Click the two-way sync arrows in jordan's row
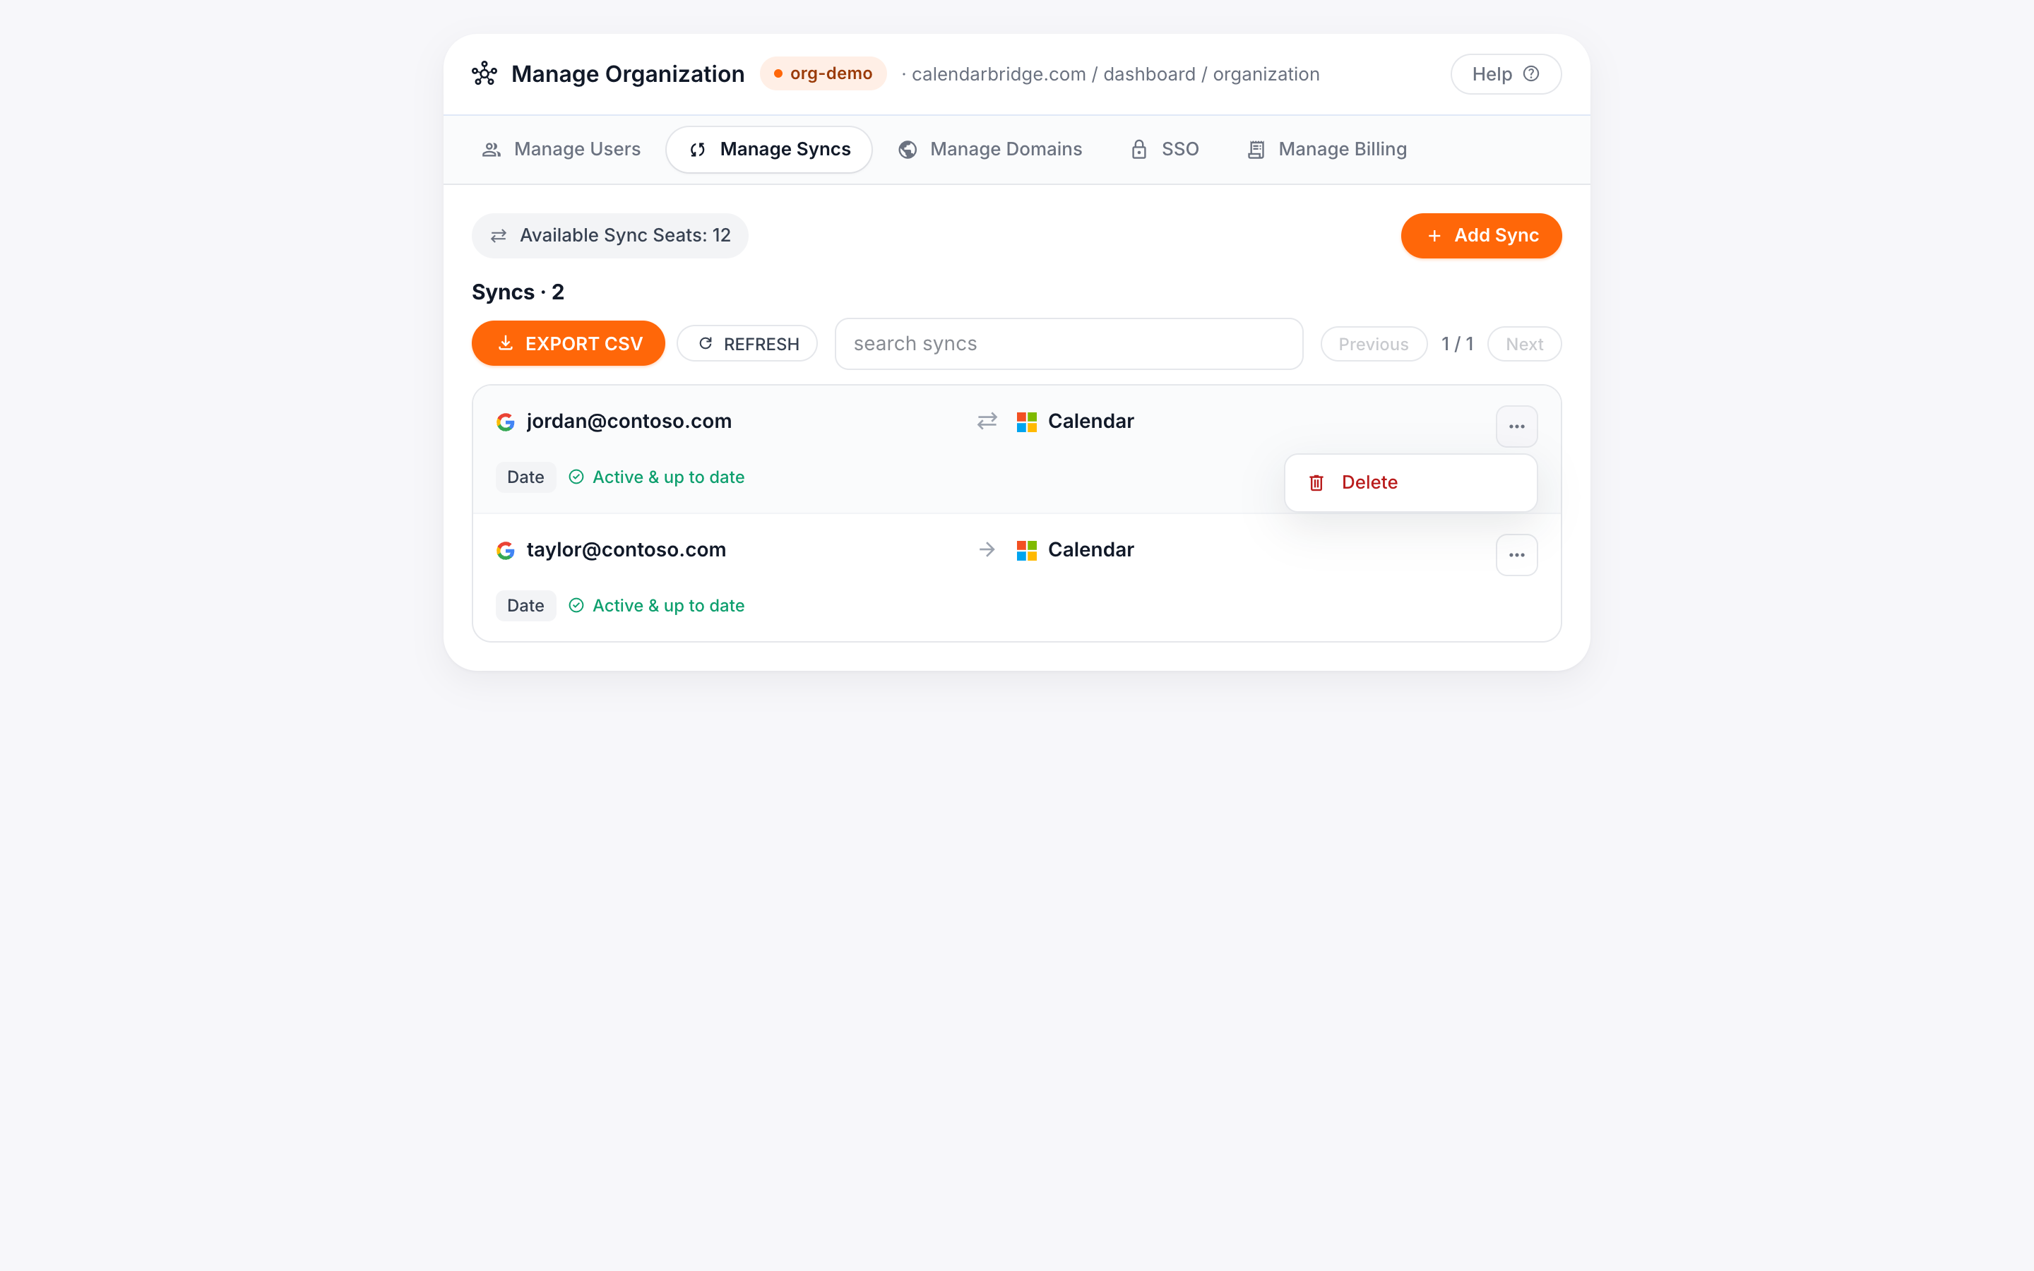Image resolution: width=2034 pixels, height=1271 pixels. [x=987, y=421]
